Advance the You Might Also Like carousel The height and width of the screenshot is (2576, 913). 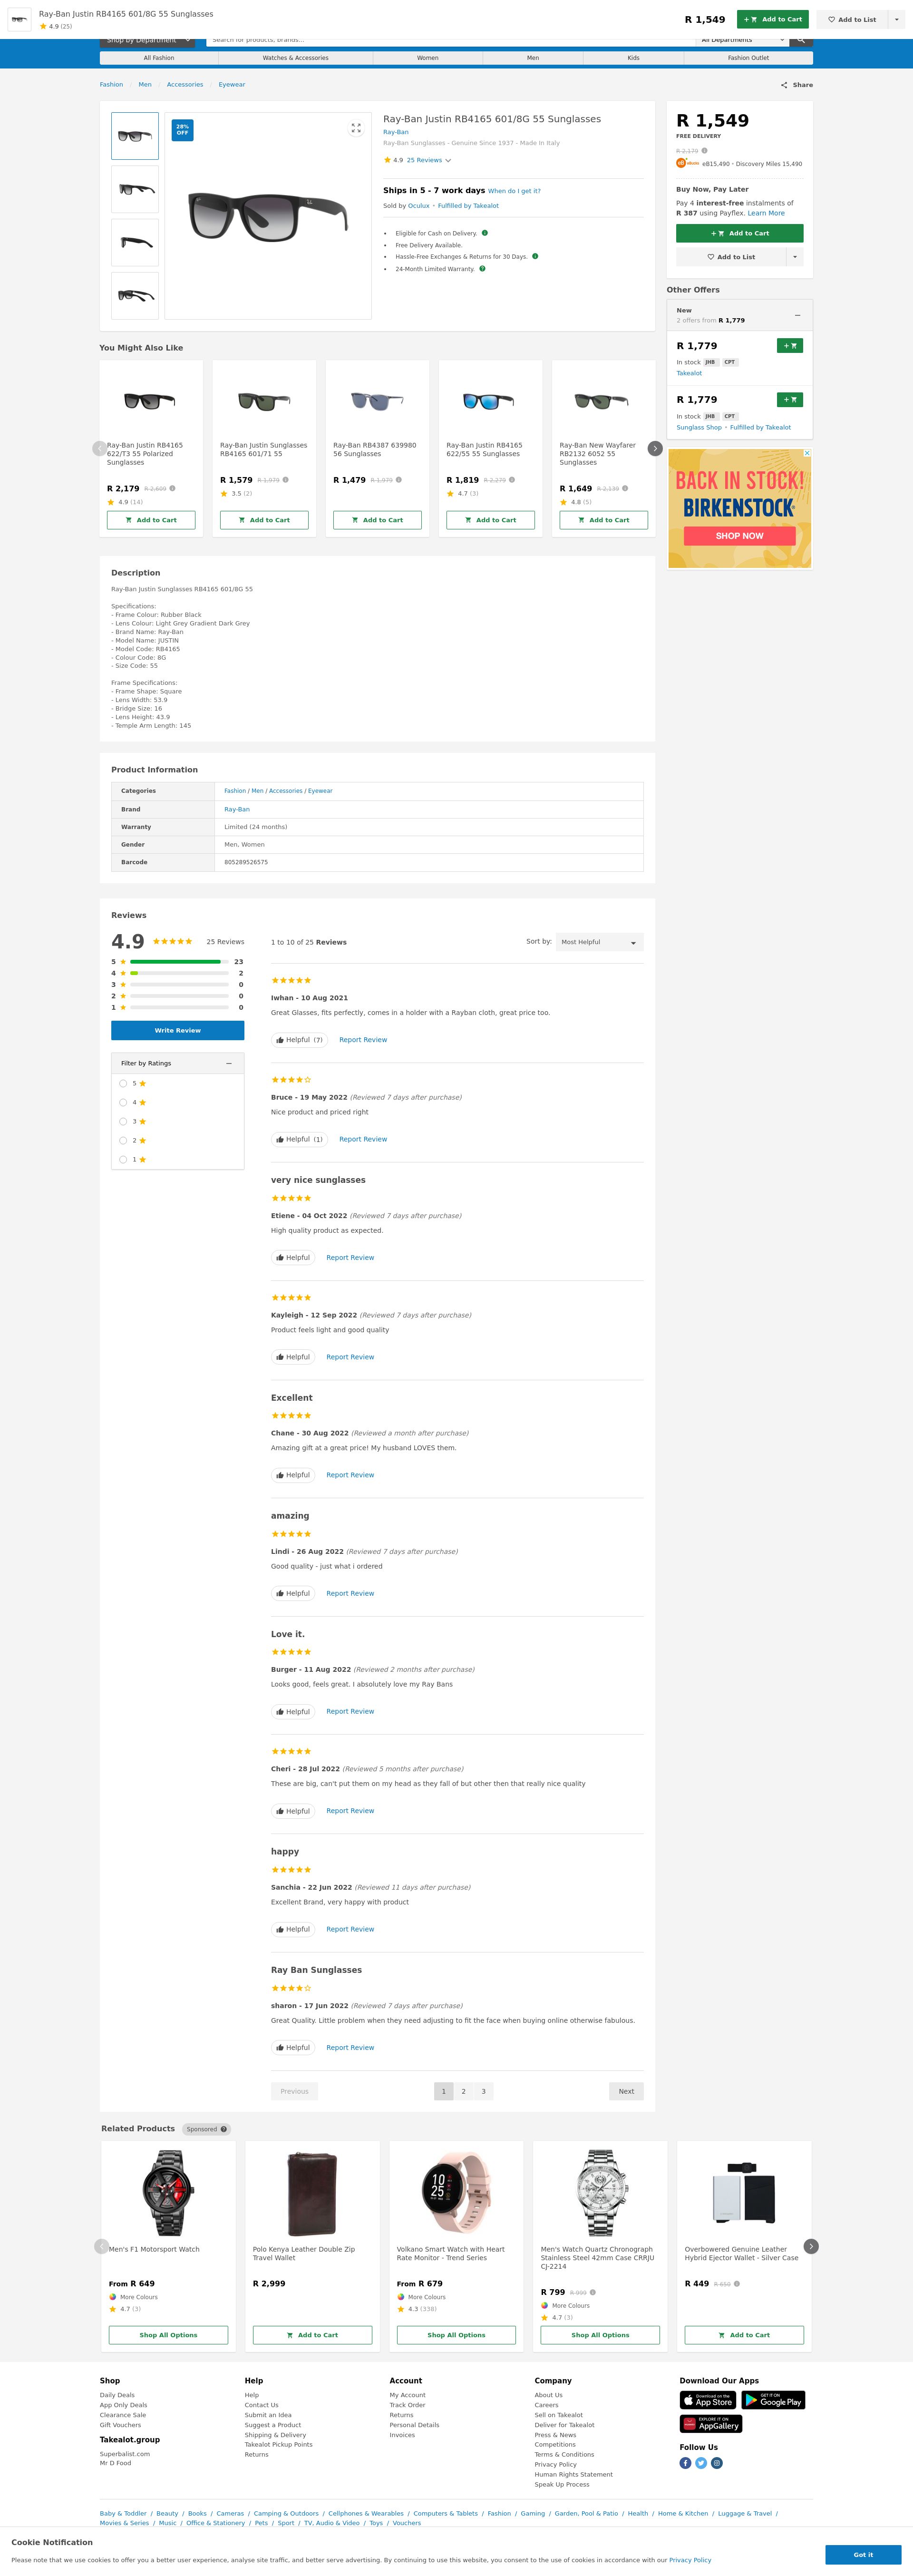655,448
